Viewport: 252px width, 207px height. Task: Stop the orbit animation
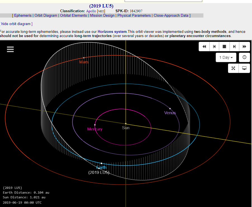[x=224, y=47]
